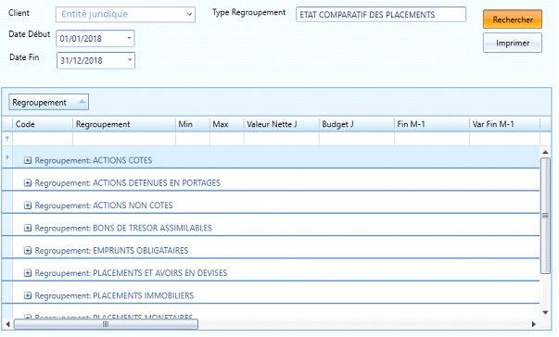This screenshot has height=337, width=559.
Task: Click the Rechercher button
Action: [x=513, y=19]
